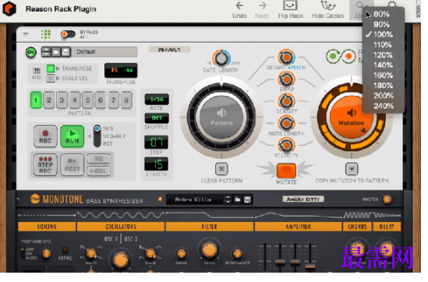
Task: Select 240% zoom level
Action: (x=384, y=106)
